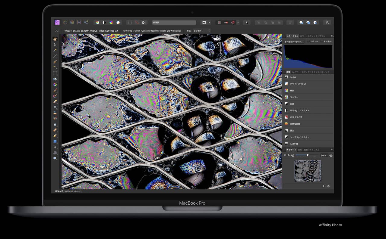Expand the snapping options dropdown arrow
The image size is (386, 239).
[238, 22]
